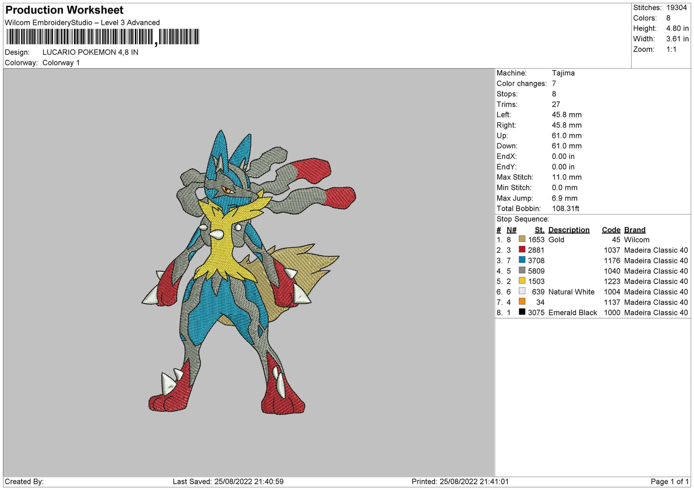The width and height of the screenshot is (694, 490).
Task: Click the yellow swatch with 1503 stitches
Action: point(522,281)
